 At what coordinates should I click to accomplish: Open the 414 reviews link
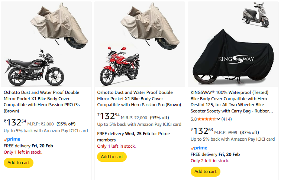(227, 119)
